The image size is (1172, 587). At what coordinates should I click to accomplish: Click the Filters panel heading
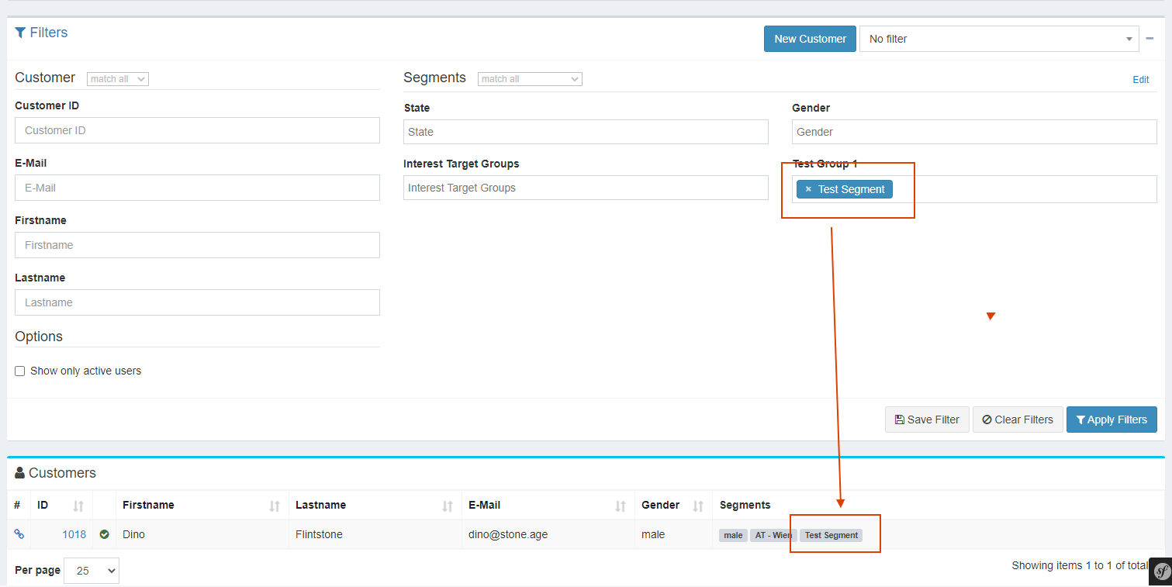pos(41,33)
